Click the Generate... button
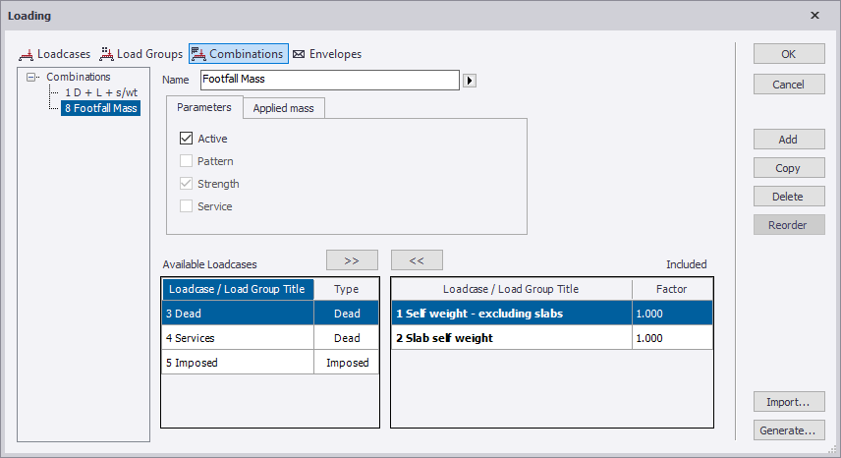The image size is (841, 458). coord(788,430)
